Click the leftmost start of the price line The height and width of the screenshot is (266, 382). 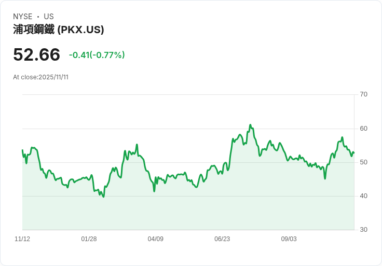22,150
